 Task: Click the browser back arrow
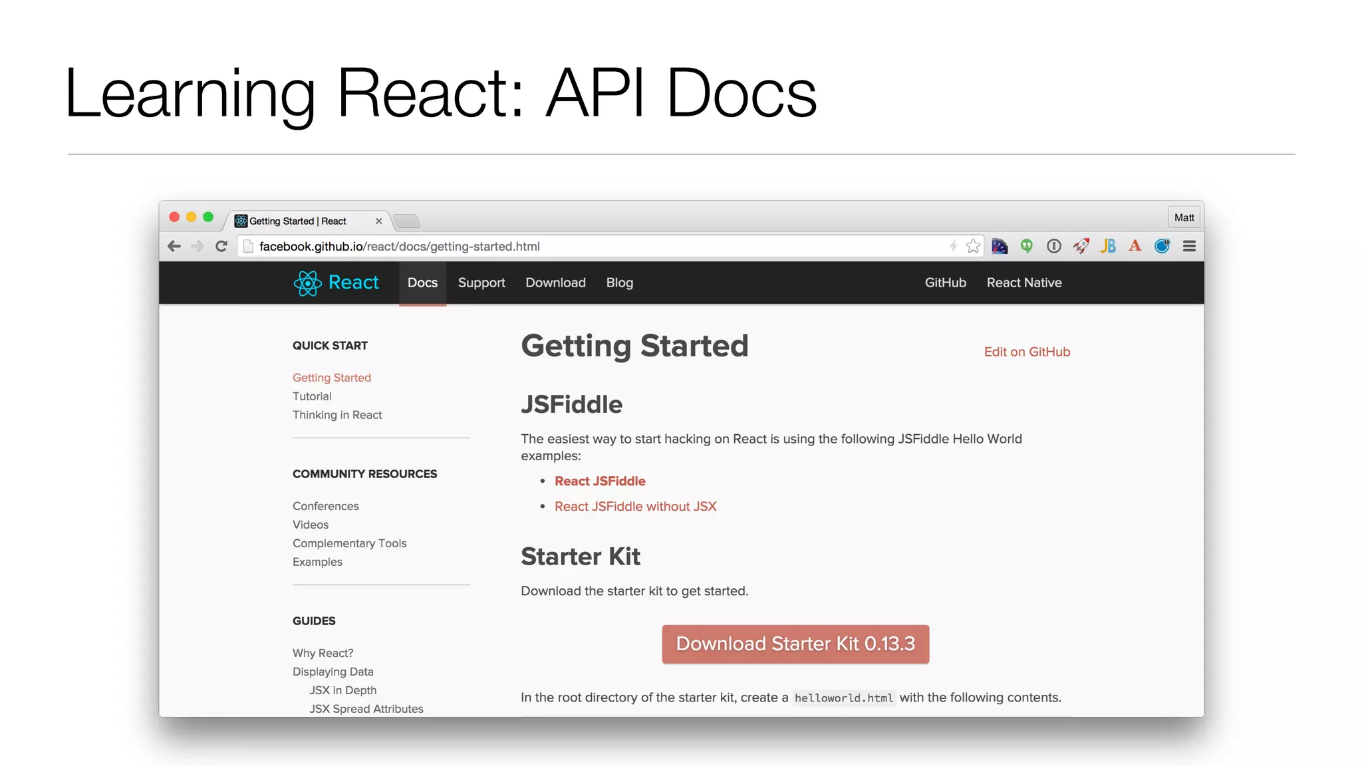pos(174,247)
